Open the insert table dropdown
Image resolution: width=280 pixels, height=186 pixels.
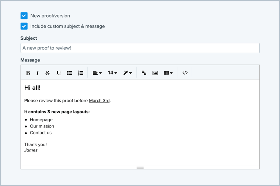tap(168, 73)
